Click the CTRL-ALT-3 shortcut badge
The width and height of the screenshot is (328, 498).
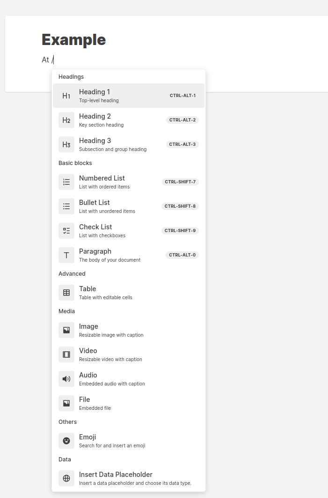tap(182, 144)
